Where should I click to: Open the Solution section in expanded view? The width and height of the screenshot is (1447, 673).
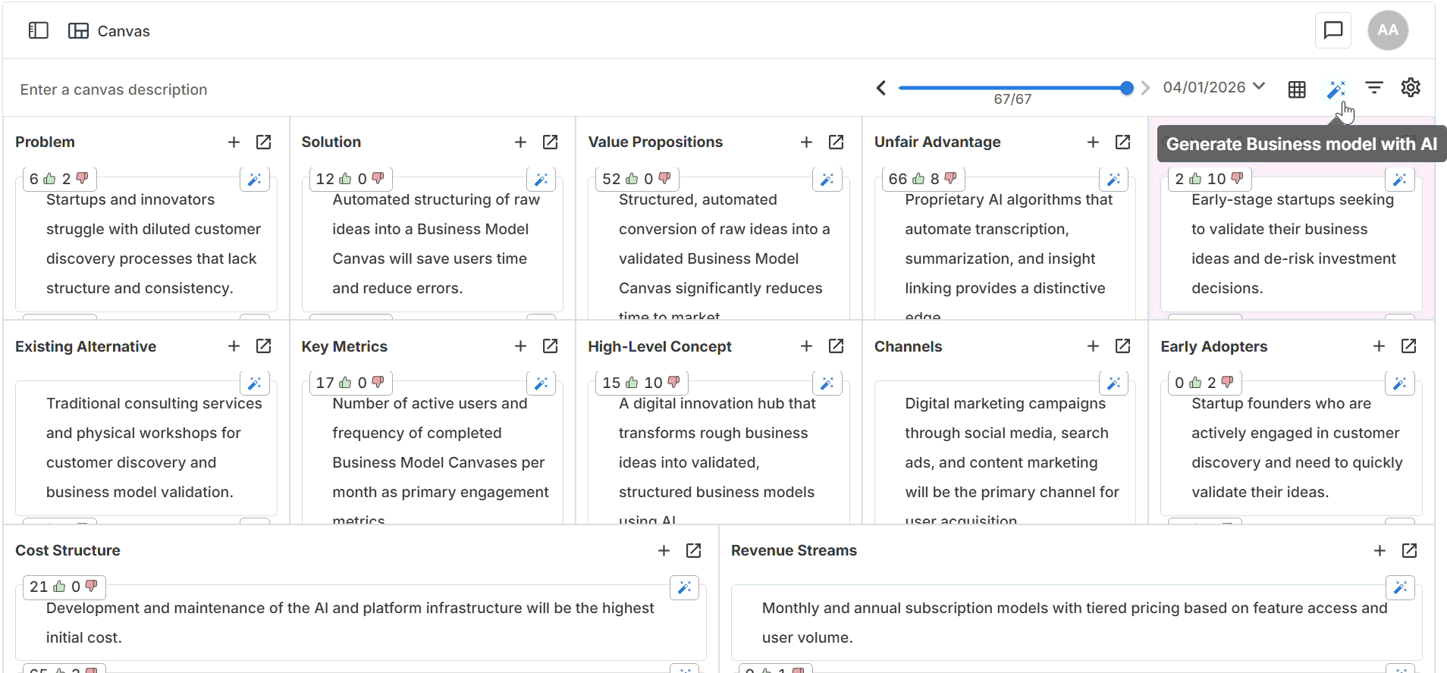coord(550,142)
